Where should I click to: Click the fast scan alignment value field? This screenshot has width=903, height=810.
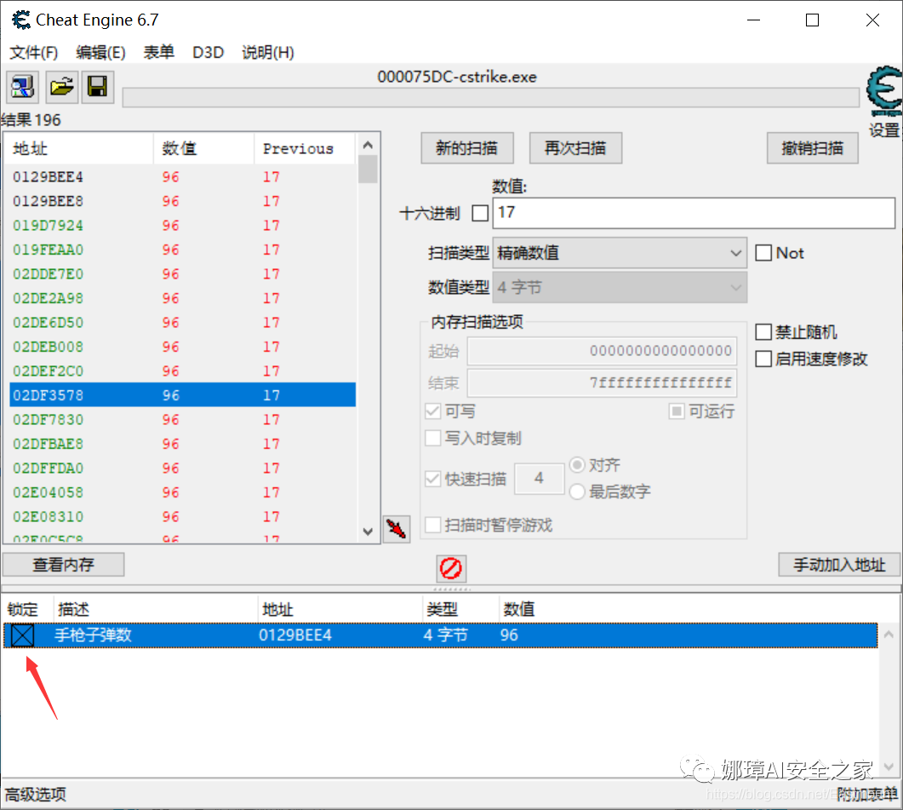click(x=539, y=478)
